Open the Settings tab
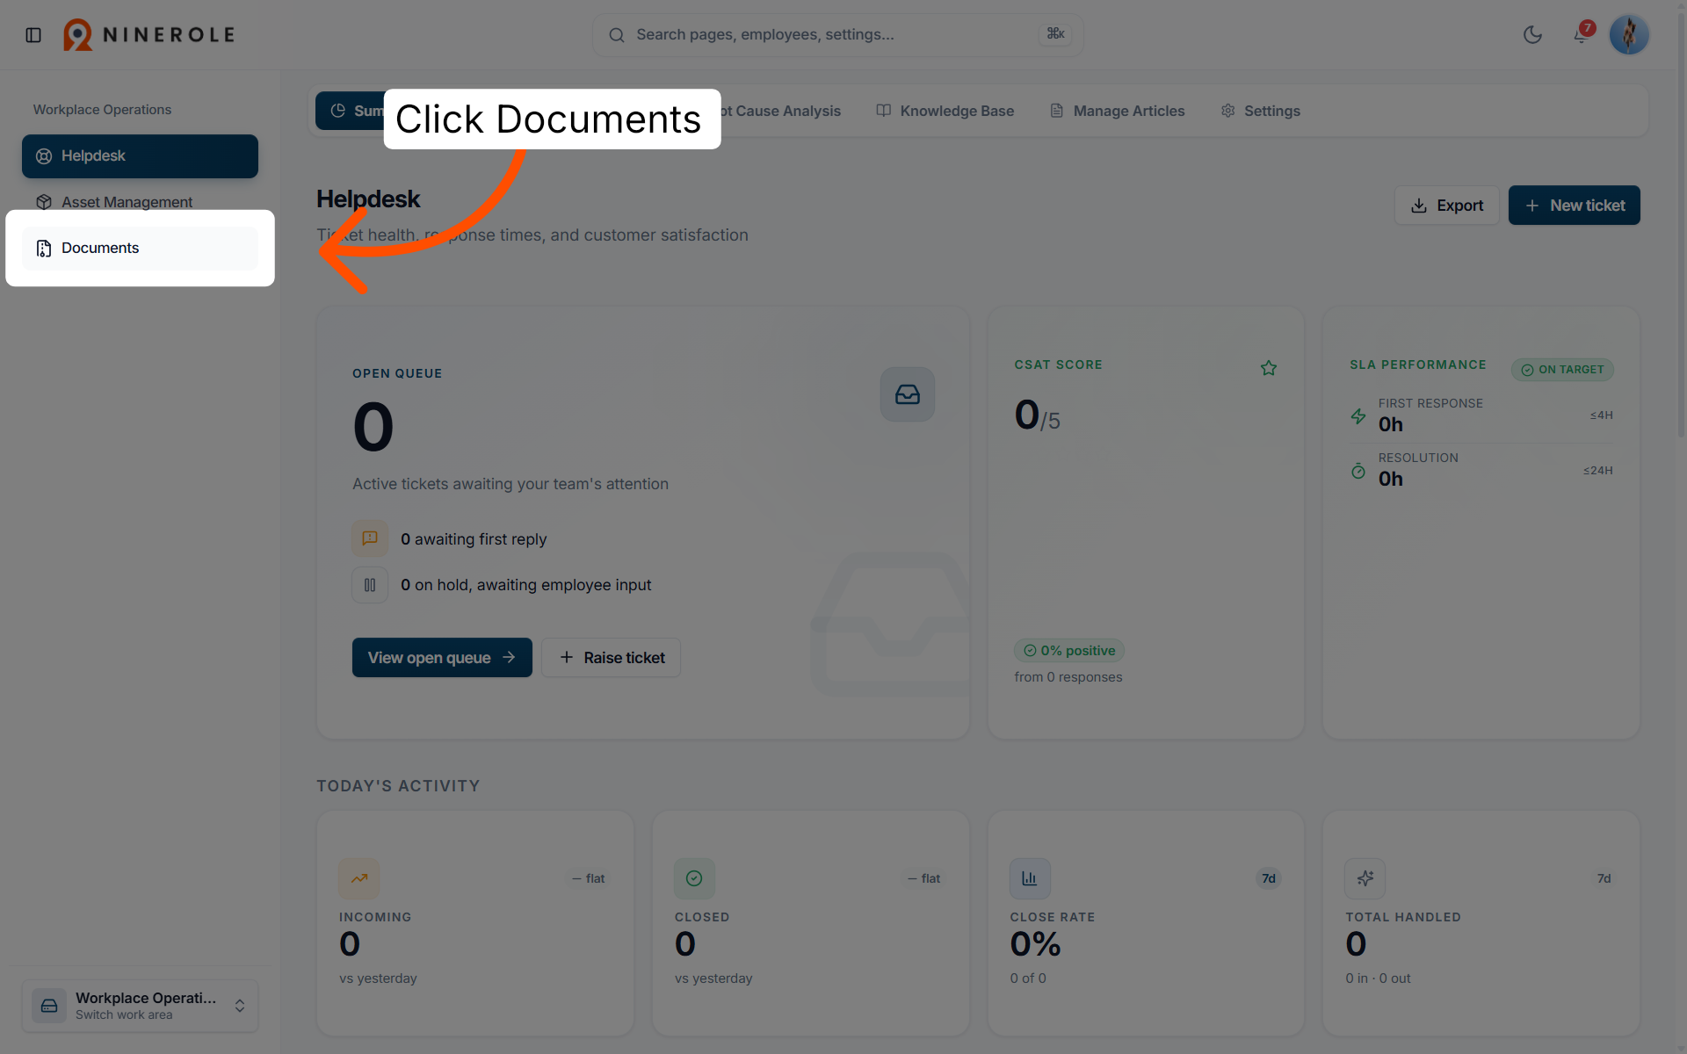Screen dimensions: 1687x1054 (1261, 111)
